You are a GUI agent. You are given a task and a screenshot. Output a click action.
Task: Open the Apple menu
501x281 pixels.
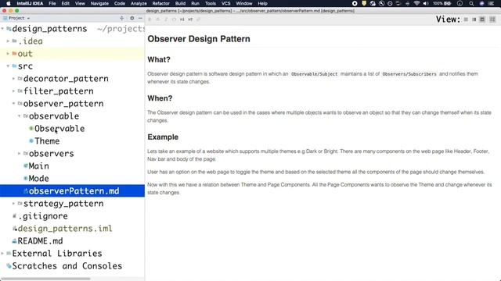9,3
